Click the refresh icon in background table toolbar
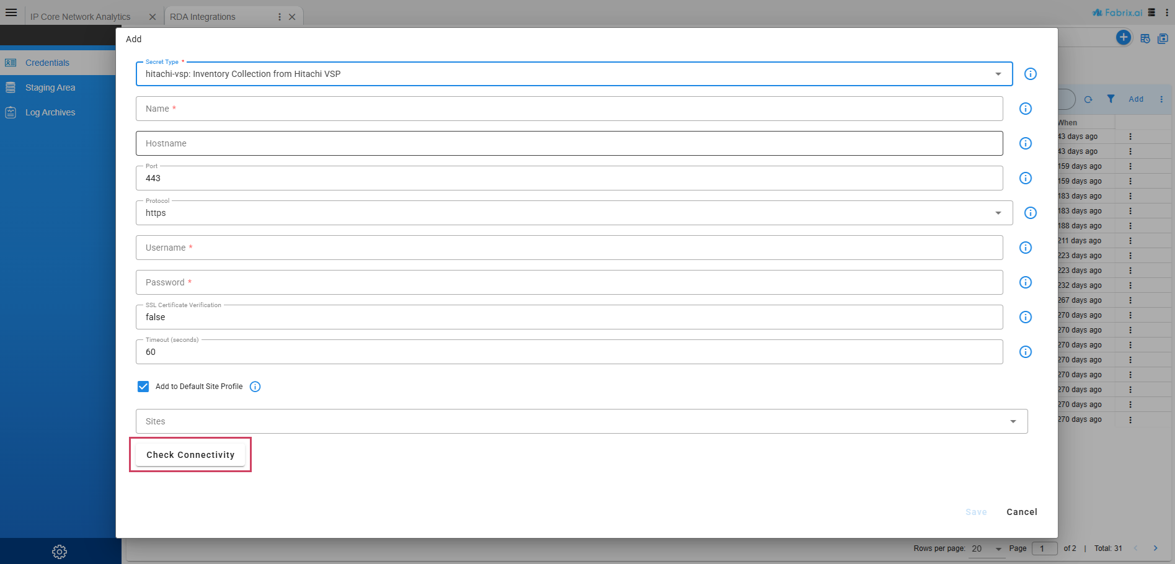 point(1088,99)
